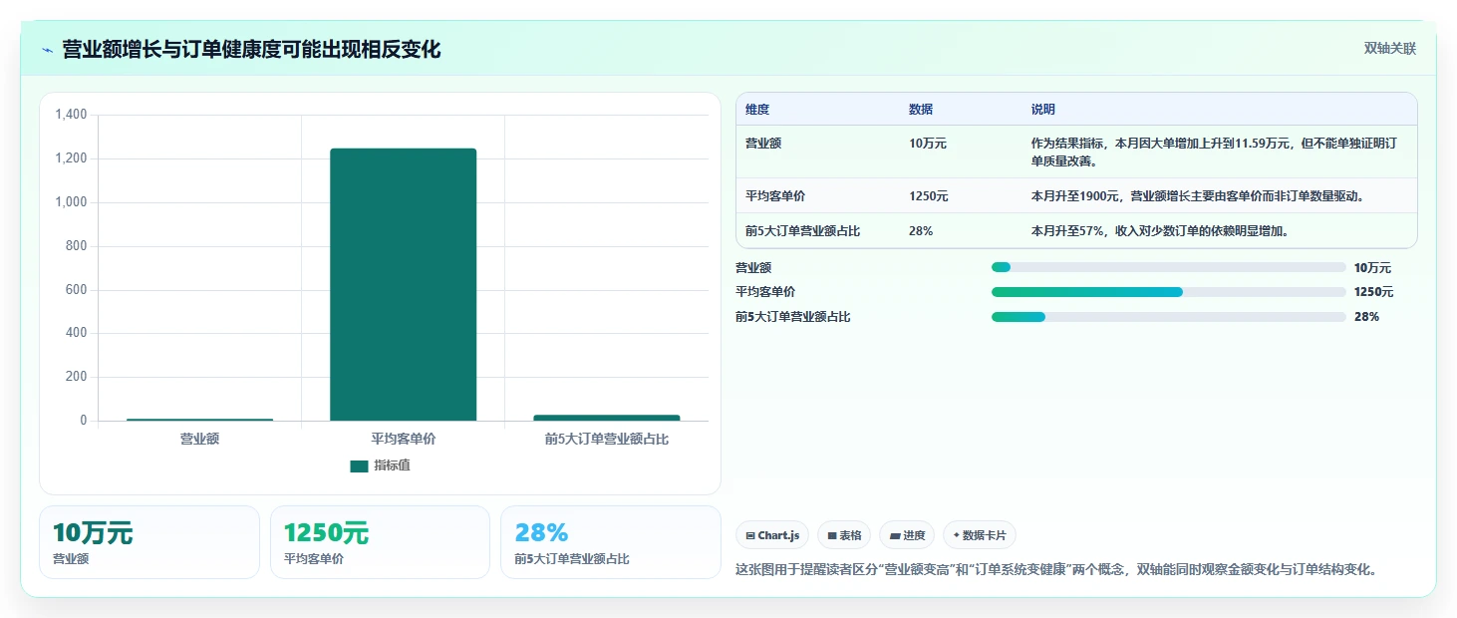Click the icon inside the 进度 chip
Screen dimensions: 1457x618
point(895,536)
